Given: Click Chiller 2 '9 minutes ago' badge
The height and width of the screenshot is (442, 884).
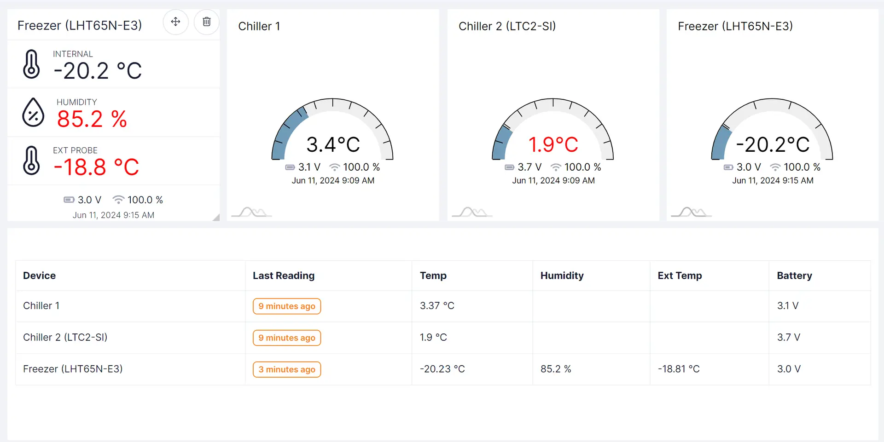Looking at the screenshot, I should pyautogui.click(x=286, y=338).
